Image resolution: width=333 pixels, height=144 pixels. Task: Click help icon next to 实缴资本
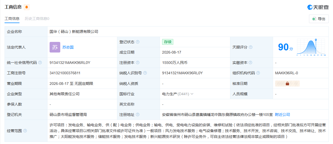coord(250,63)
